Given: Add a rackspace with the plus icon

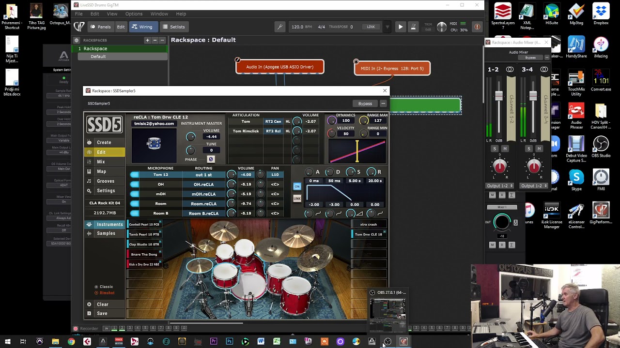Looking at the screenshot, I should coord(147,40).
